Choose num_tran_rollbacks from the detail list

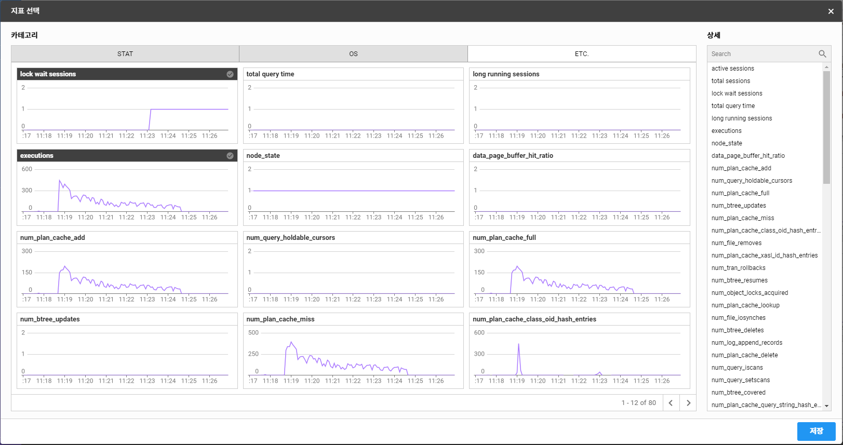738,268
